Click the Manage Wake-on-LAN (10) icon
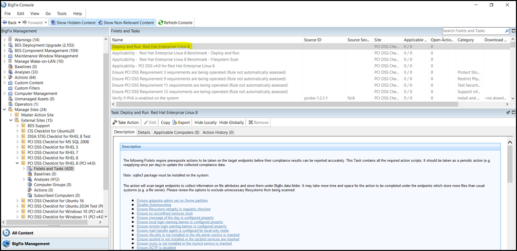 [x=11, y=62]
